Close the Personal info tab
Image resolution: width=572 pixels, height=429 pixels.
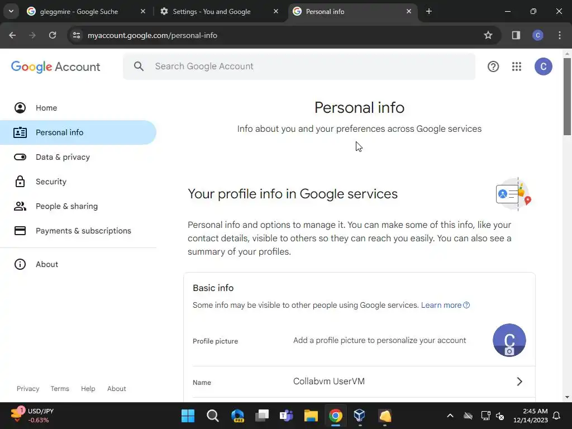(409, 11)
